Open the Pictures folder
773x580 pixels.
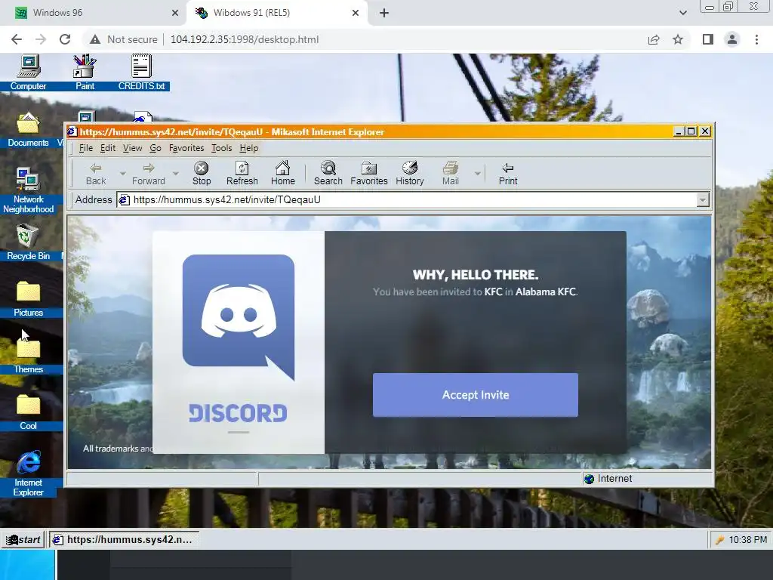pos(28,299)
